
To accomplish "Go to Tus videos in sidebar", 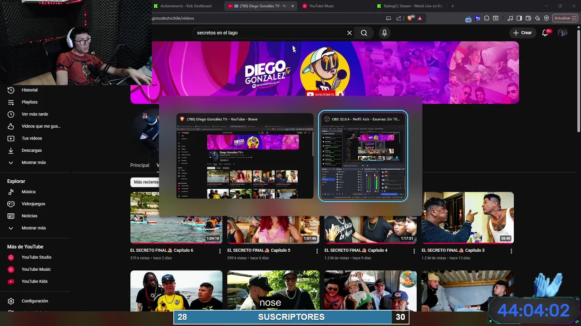I will [x=31, y=138].
